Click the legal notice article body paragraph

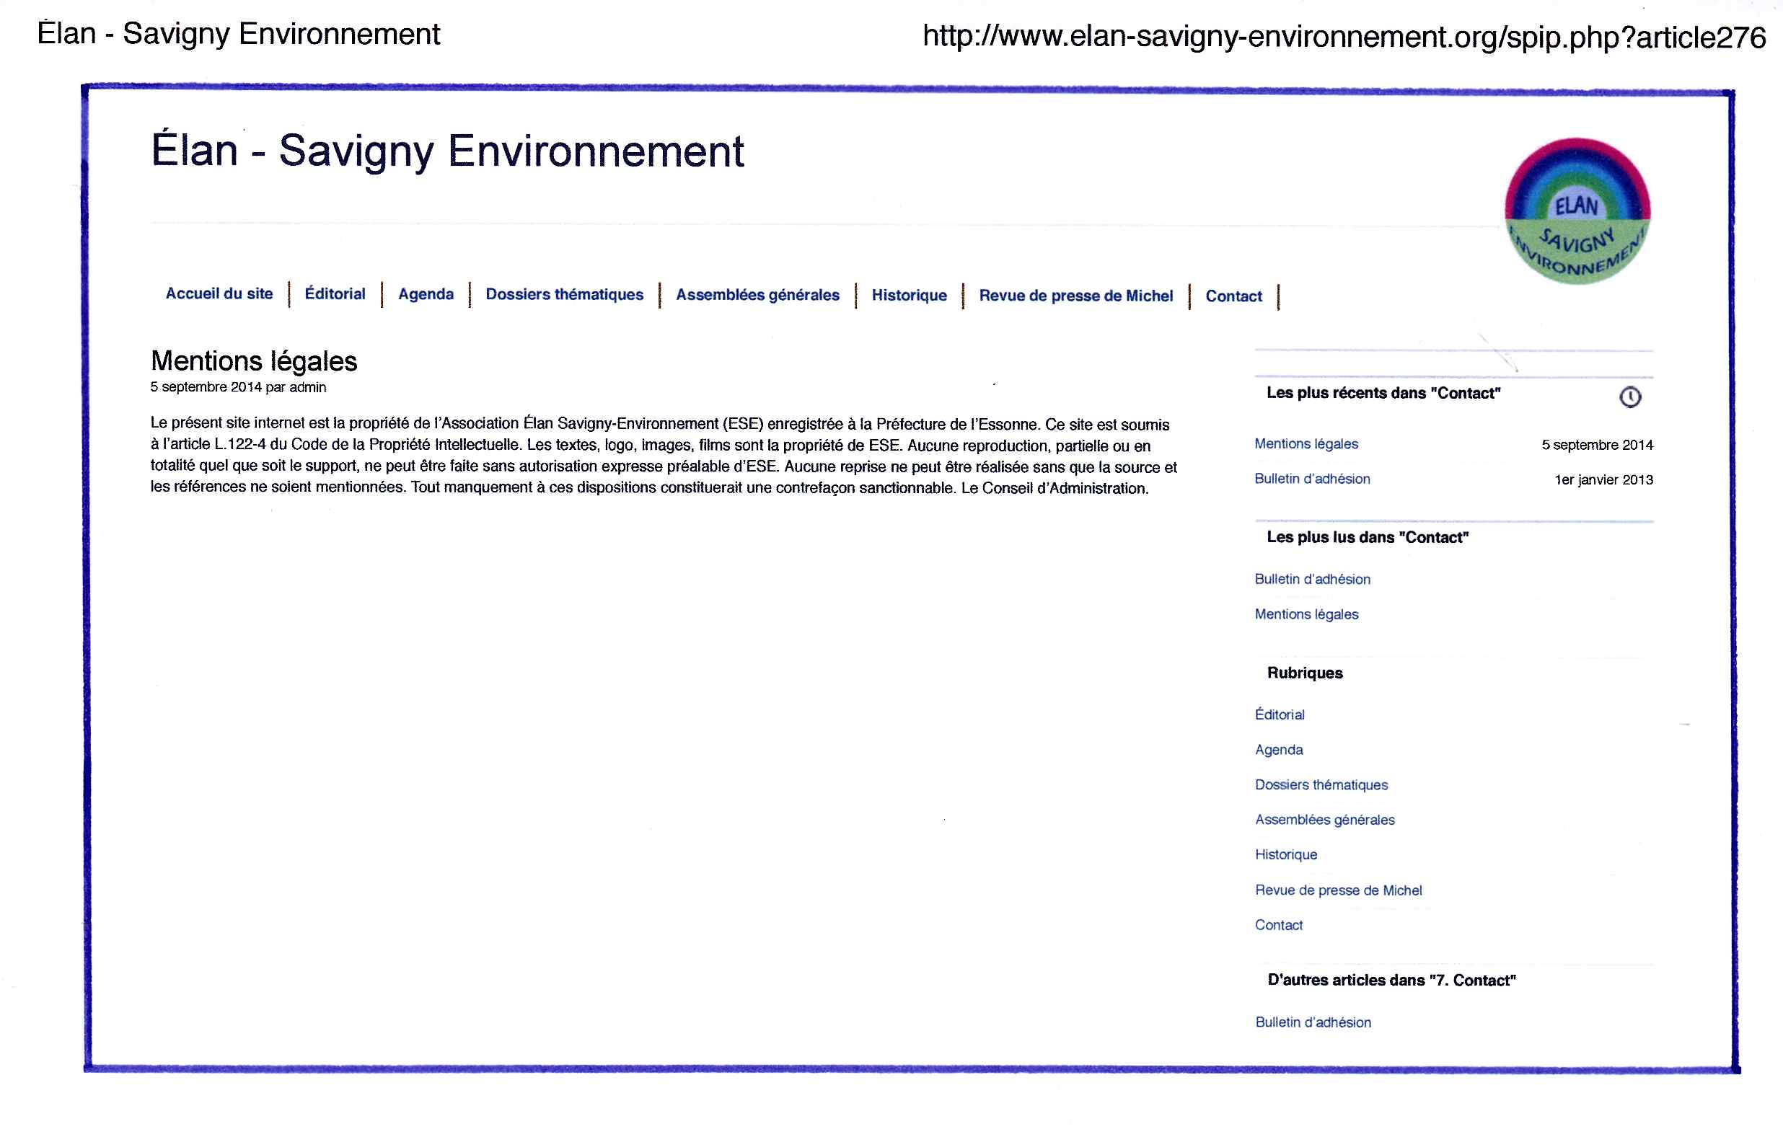(x=664, y=456)
